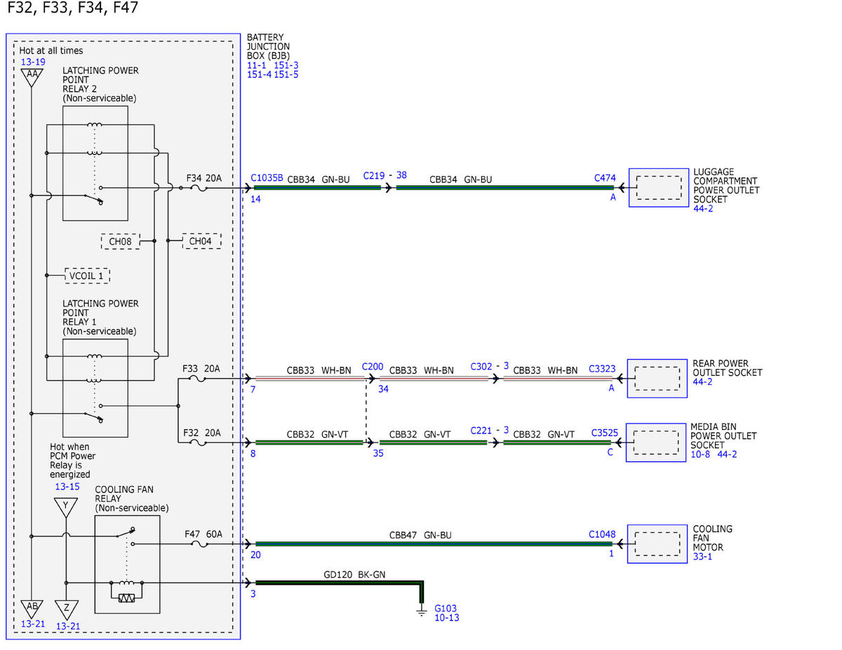Open the 10-8 Media Bin socket reference
The width and height of the screenshot is (842, 650).
coord(701,454)
